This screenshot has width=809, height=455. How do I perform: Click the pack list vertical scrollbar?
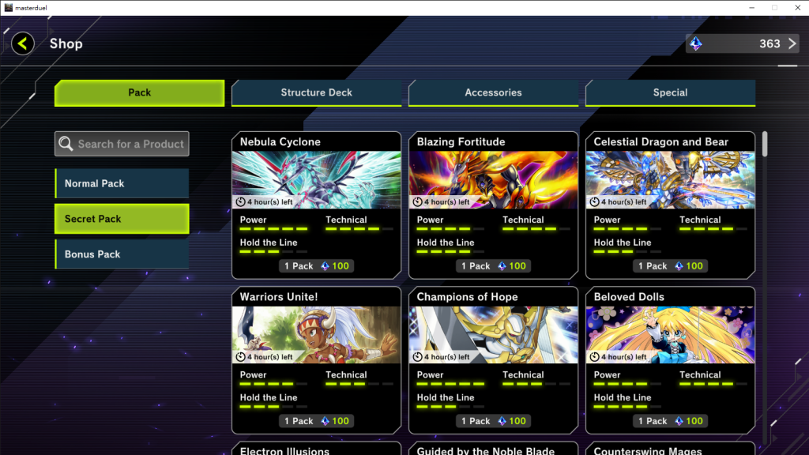pos(765,144)
